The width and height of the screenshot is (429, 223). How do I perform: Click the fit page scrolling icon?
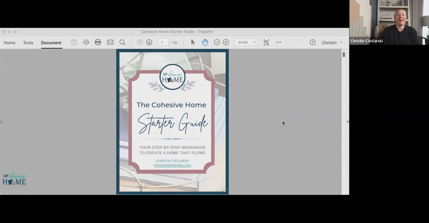[x=266, y=42]
